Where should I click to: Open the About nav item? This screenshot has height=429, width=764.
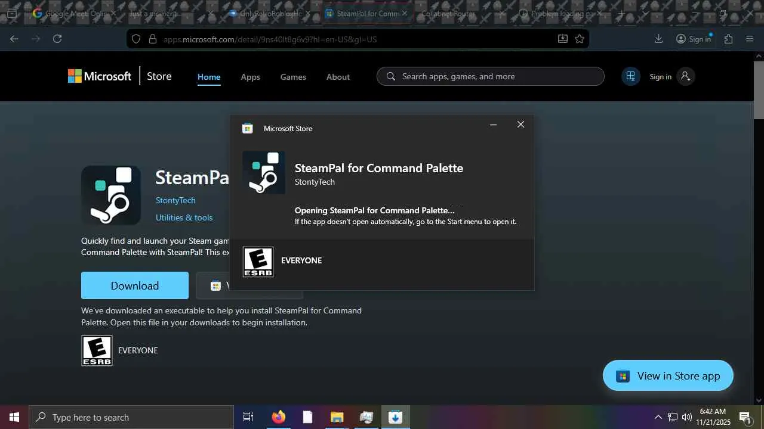338,77
